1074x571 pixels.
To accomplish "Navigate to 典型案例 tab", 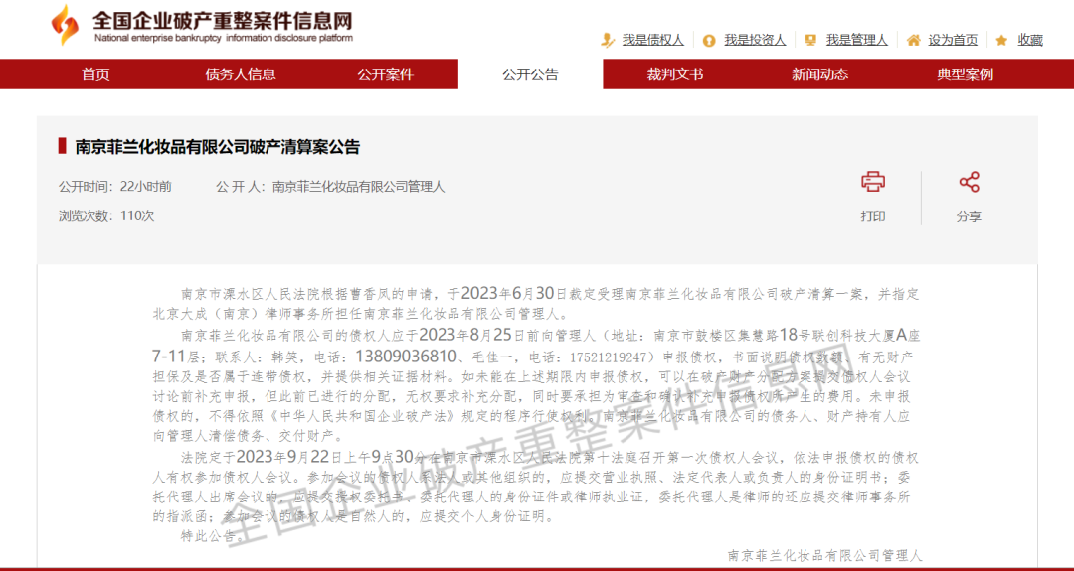I will [x=965, y=74].
